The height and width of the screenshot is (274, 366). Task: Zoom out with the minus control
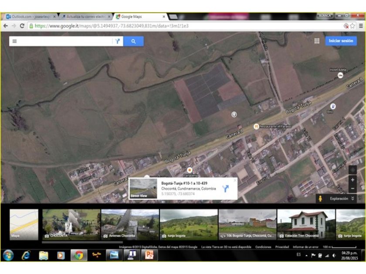click(x=352, y=188)
